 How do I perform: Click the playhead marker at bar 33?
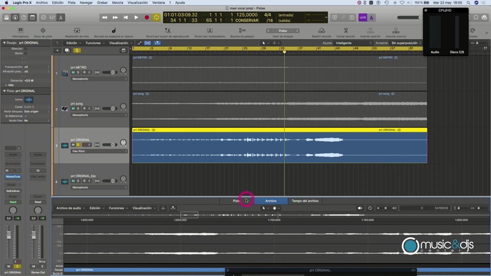284,52
